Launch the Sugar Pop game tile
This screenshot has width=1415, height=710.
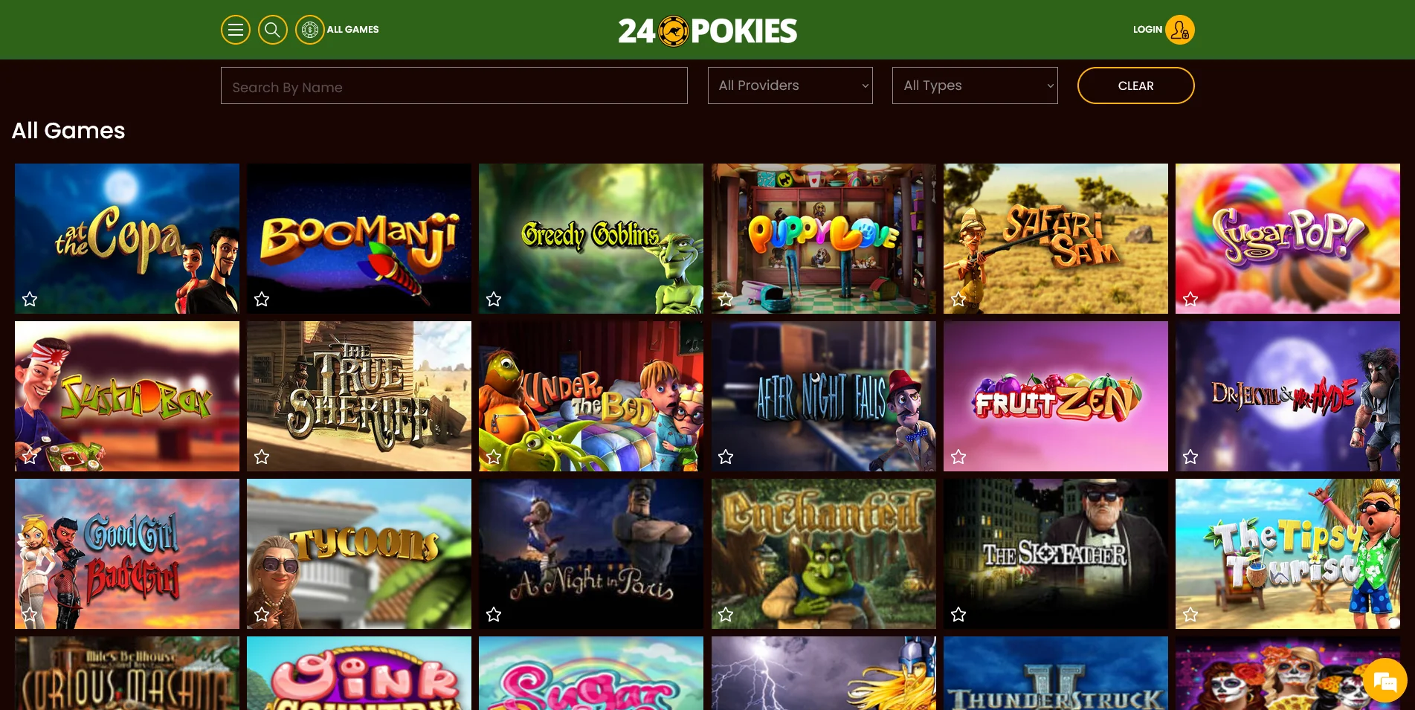tap(1288, 239)
